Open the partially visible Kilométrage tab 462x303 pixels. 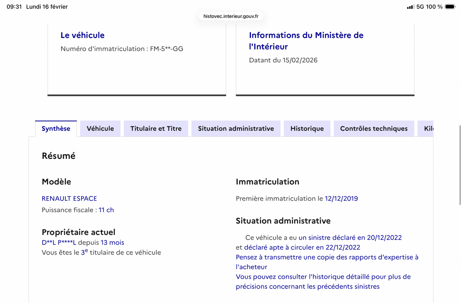tap(428, 128)
